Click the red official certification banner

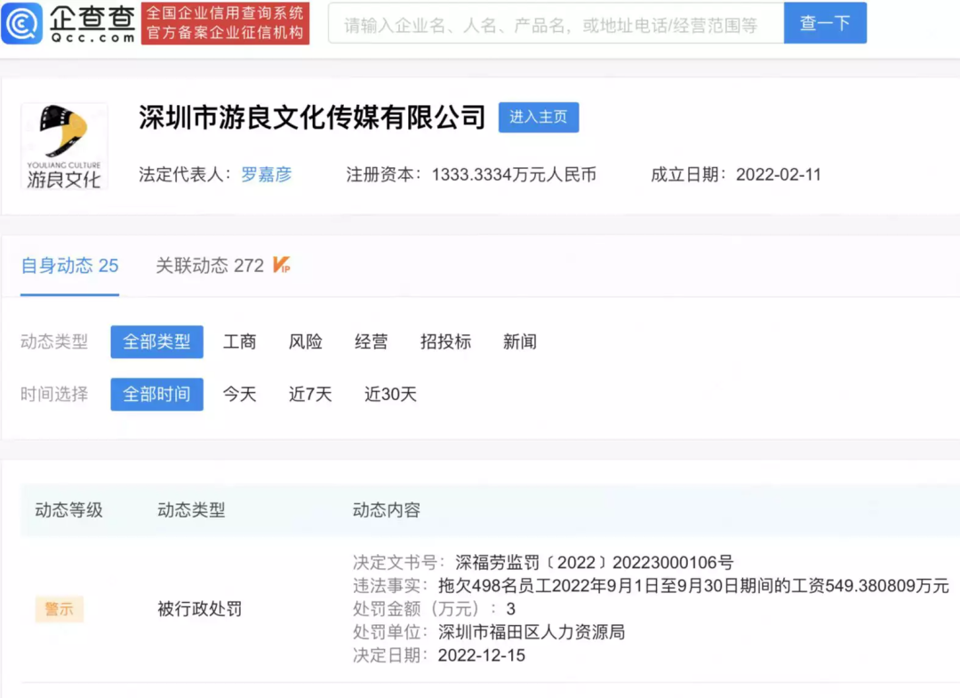click(226, 22)
